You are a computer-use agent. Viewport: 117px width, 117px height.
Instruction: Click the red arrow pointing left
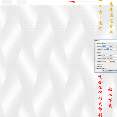click(x=82, y=2)
